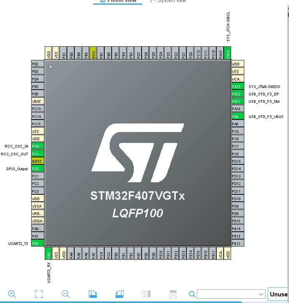Select pin PC0 labeled GPIO_Output

pyautogui.click(x=38, y=169)
